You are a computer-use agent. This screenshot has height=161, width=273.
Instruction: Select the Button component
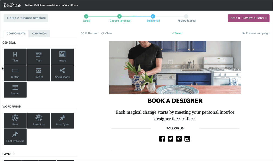tap(15, 73)
